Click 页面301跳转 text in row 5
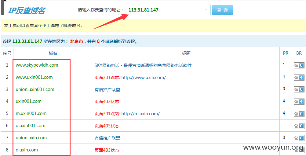The image size is (306, 156). pyautogui.click(x=107, y=114)
